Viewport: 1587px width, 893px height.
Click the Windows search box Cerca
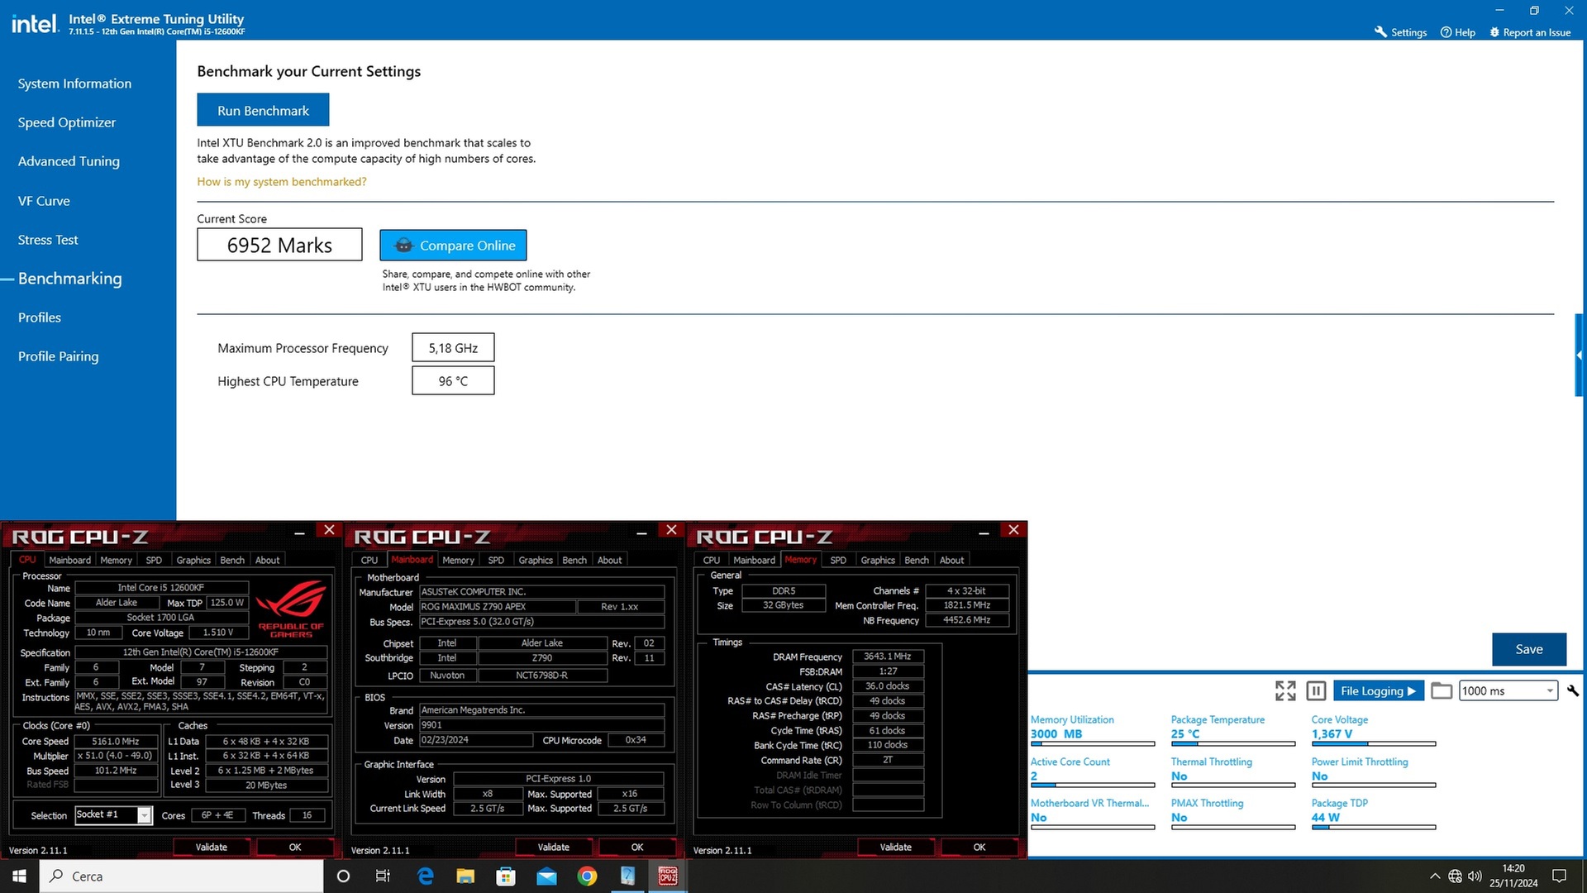(x=181, y=876)
